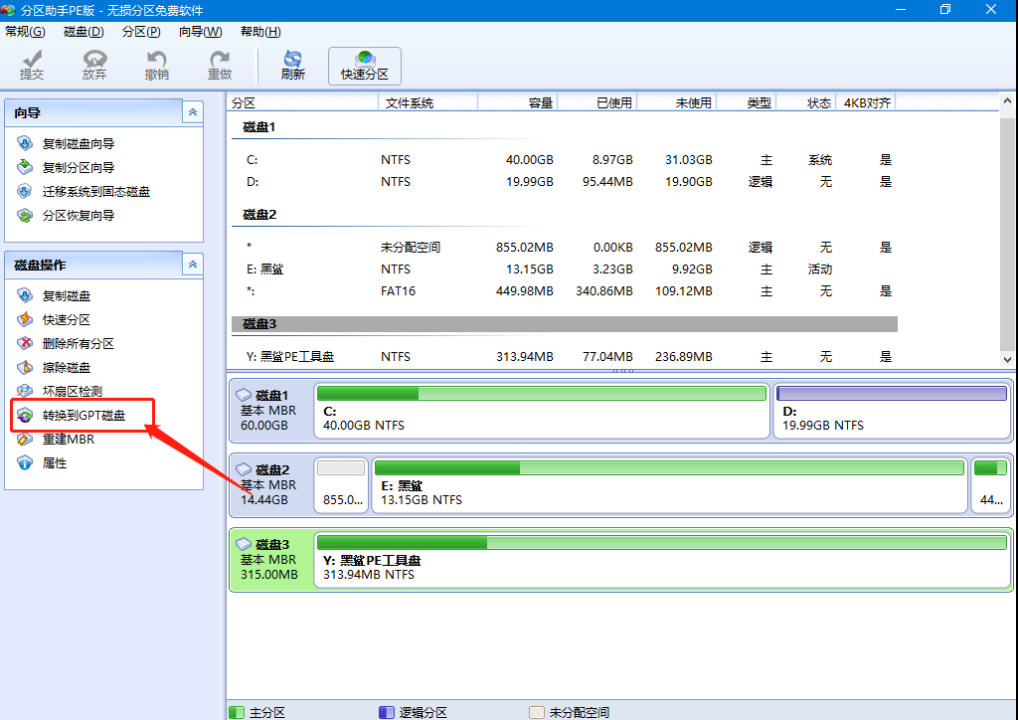
Task: Select the 未分配空间 855.02MB row
Action: (565, 248)
